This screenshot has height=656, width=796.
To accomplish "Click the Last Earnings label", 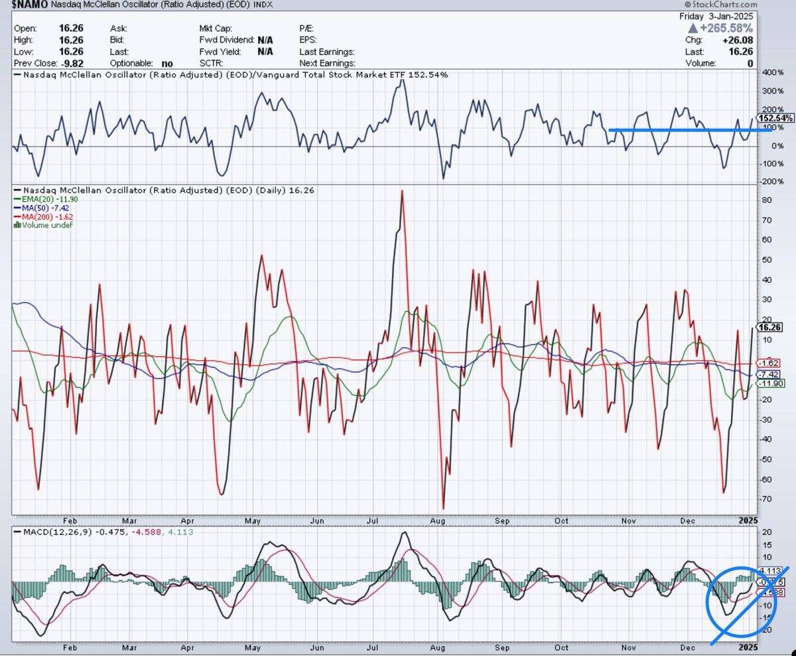I will (327, 52).
